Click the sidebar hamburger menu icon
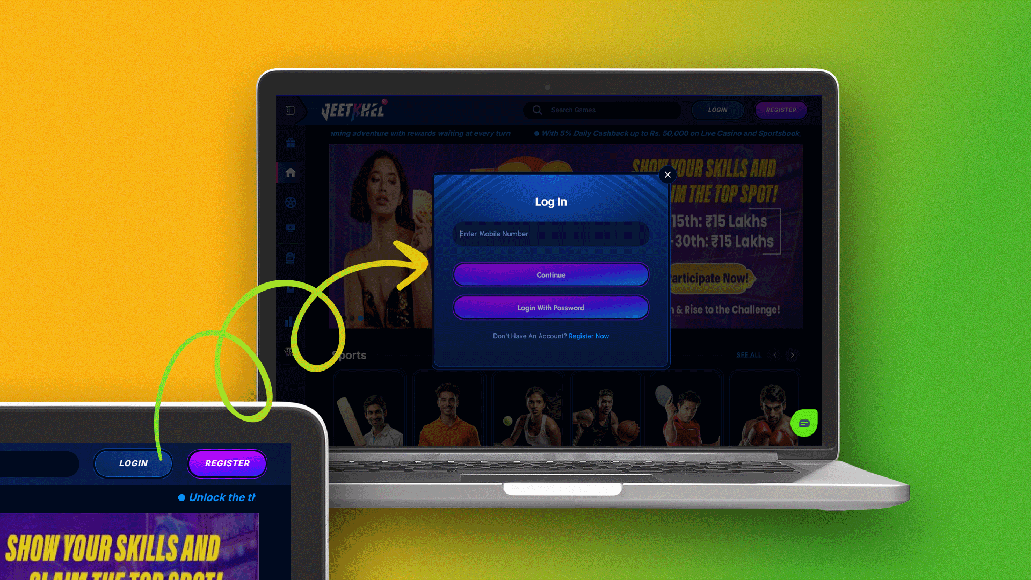The height and width of the screenshot is (580, 1031). pyautogui.click(x=289, y=111)
